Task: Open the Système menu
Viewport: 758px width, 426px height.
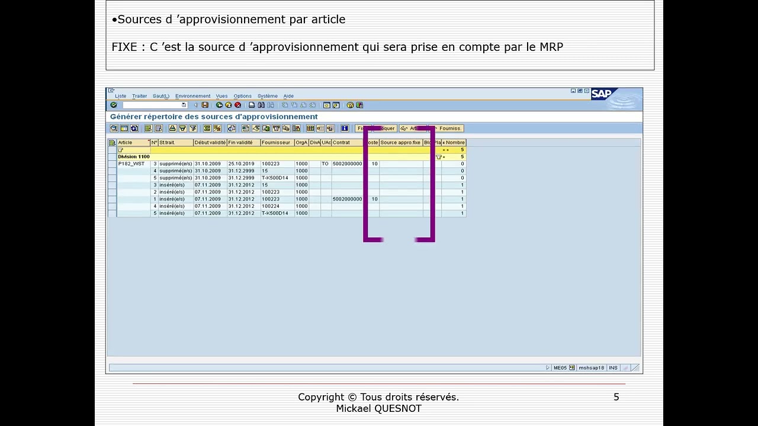Action: pos(267,96)
